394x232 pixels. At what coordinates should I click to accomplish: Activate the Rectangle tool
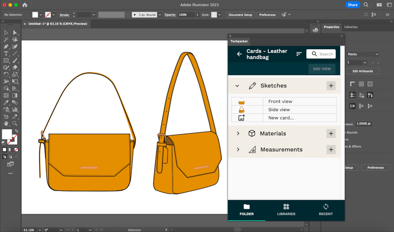pyautogui.click(x=6, y=60)
